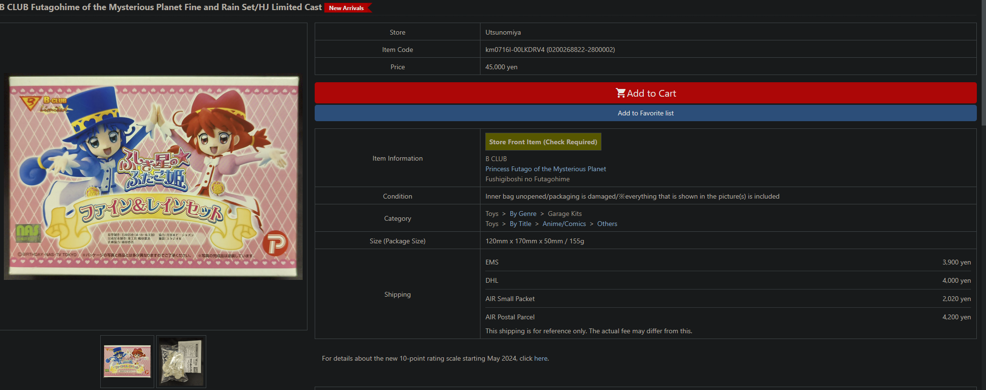The height and width of the screenshot is (390, 986).
Task: Select AIR Small Packet fee 2,020 yen
Action: pyautogui.click(x=957, y=299)
